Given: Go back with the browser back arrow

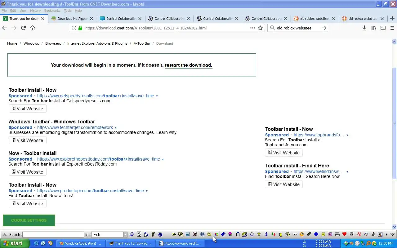Looking at the screenshot, I should (x=4, y=28).
